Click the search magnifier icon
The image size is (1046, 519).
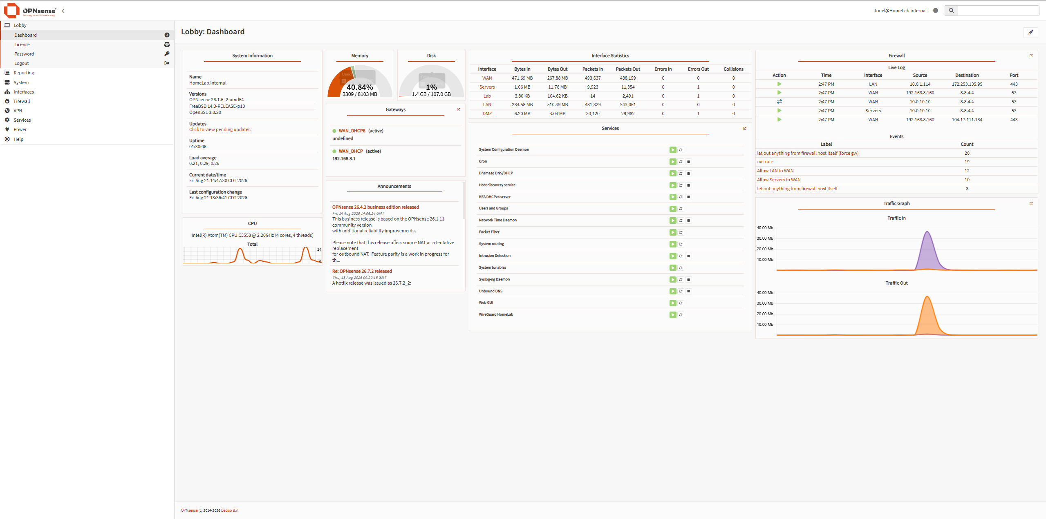(951, 11)
